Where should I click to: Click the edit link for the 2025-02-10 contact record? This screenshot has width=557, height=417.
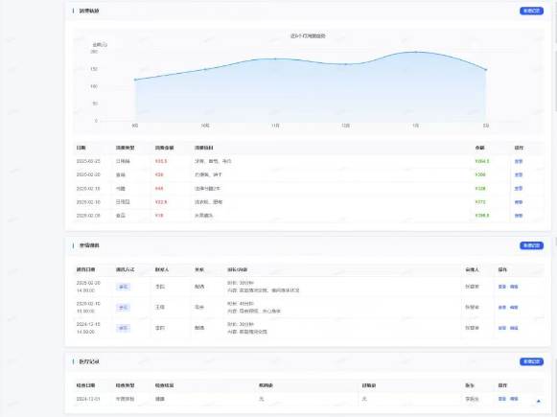pos(514,308)
